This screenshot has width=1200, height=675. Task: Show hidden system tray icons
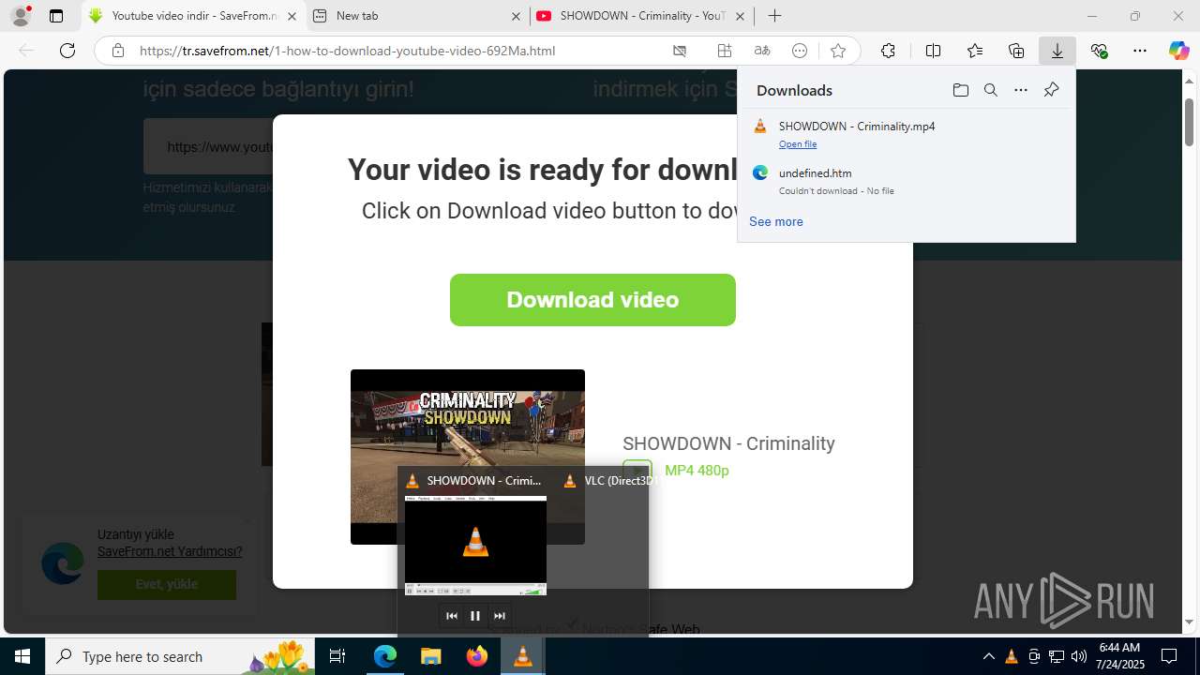click(x=988, y=656)
